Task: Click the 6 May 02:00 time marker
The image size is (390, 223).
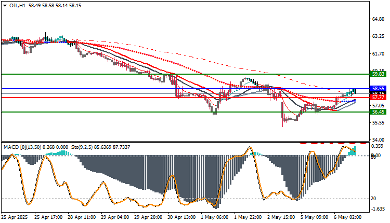Action: [x=348, y=217]
